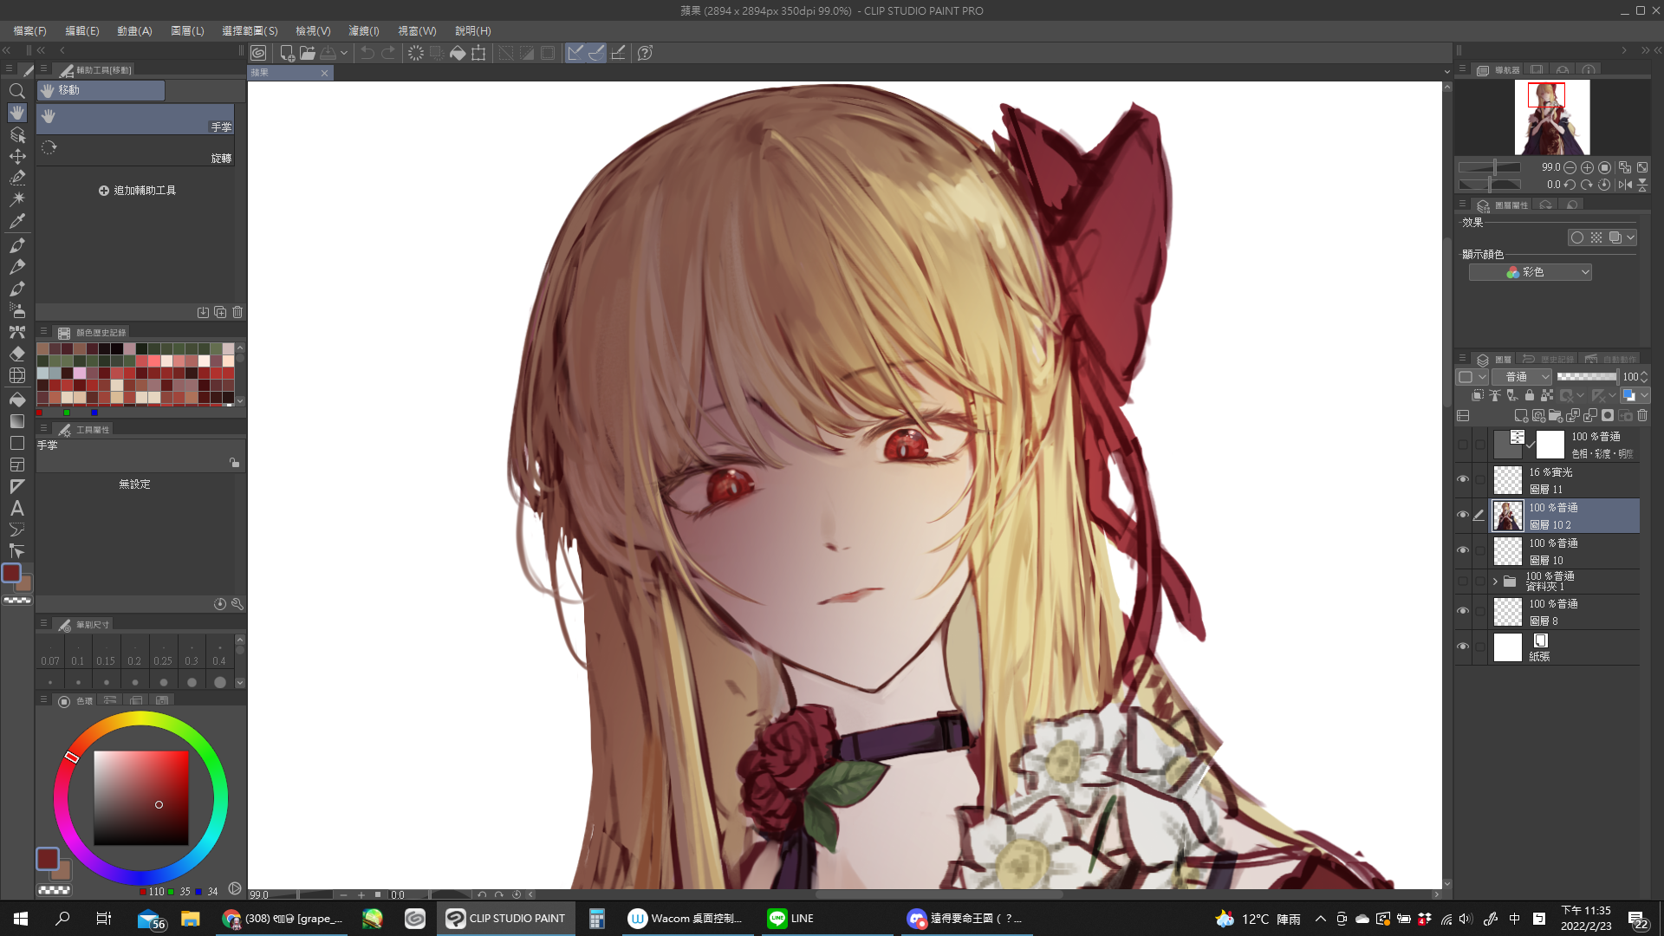Open the effect options dropdown arrow

(x=1630, y=237)
